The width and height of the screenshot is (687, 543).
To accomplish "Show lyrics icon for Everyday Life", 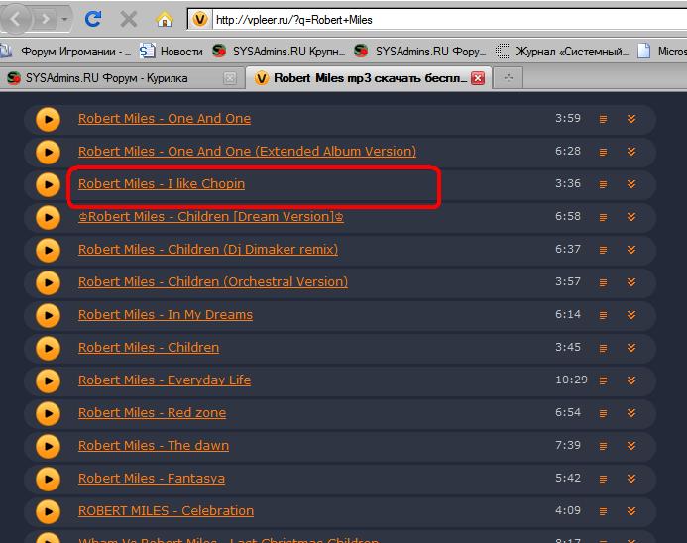I will point(603,380).
